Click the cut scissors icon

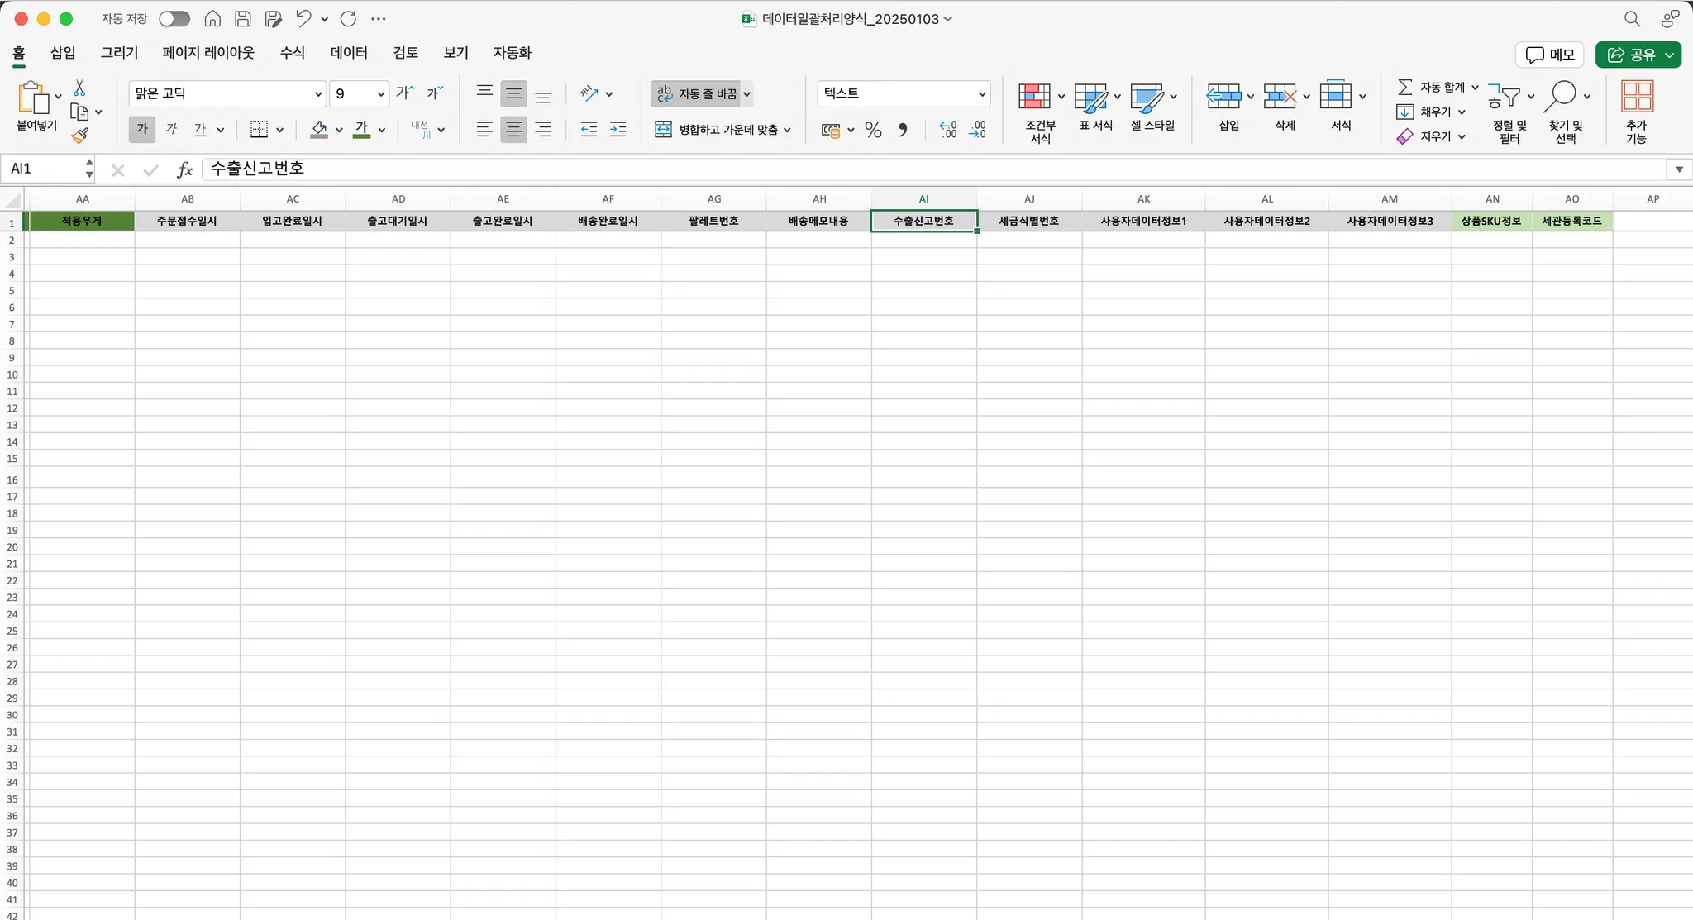79,88
